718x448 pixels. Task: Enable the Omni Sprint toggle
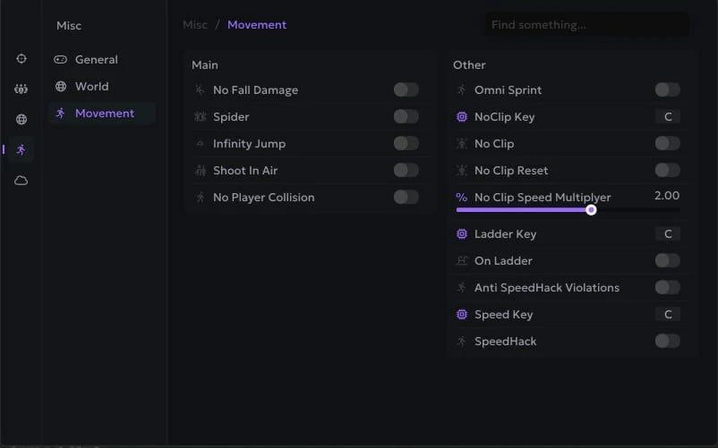(667, 89)
